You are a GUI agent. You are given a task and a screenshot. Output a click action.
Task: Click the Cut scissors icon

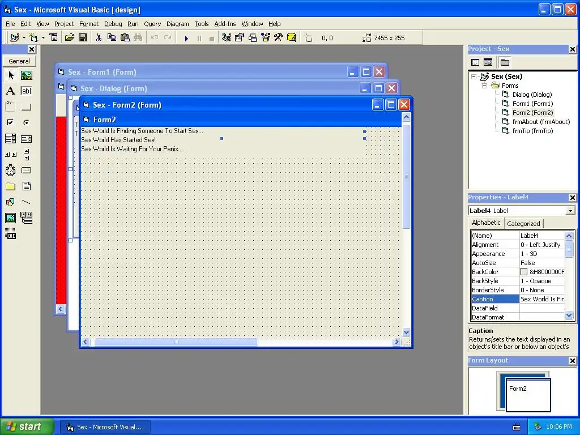[x=99, y=37]
